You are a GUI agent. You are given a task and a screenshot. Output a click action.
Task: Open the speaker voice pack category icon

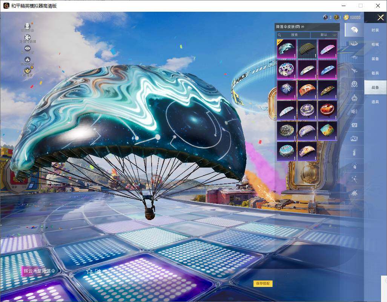pyautogui.click(x=355, y=111)
